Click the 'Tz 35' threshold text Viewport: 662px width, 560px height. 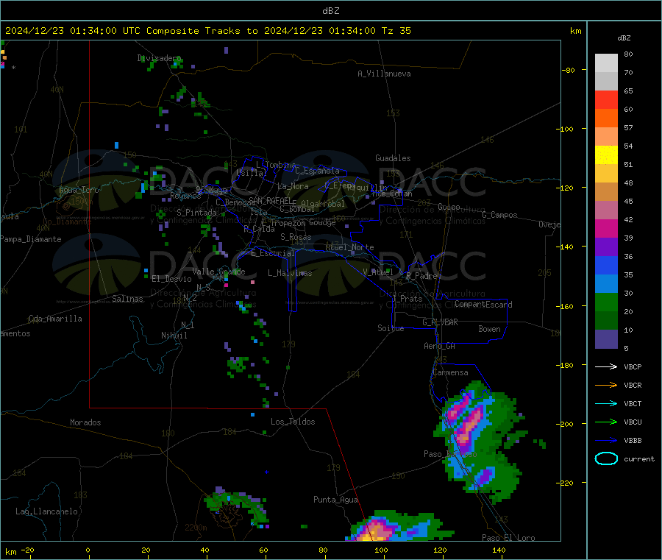(396, 31)
